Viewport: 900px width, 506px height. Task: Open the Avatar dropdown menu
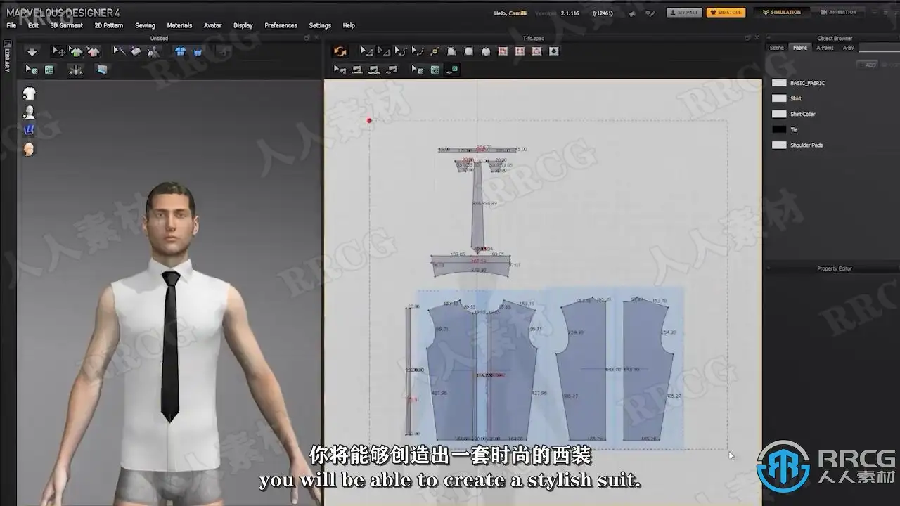[x=212, y=25]
